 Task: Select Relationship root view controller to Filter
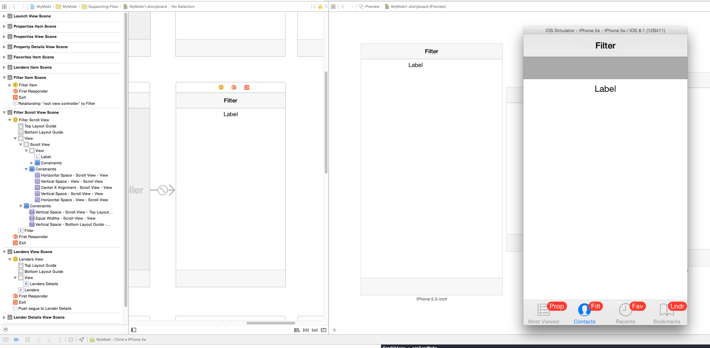click(x=57, y=103)
